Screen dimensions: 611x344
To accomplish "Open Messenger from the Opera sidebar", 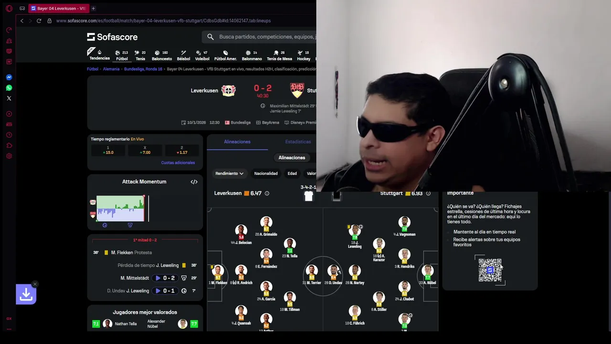I will (x=9, y=77).
